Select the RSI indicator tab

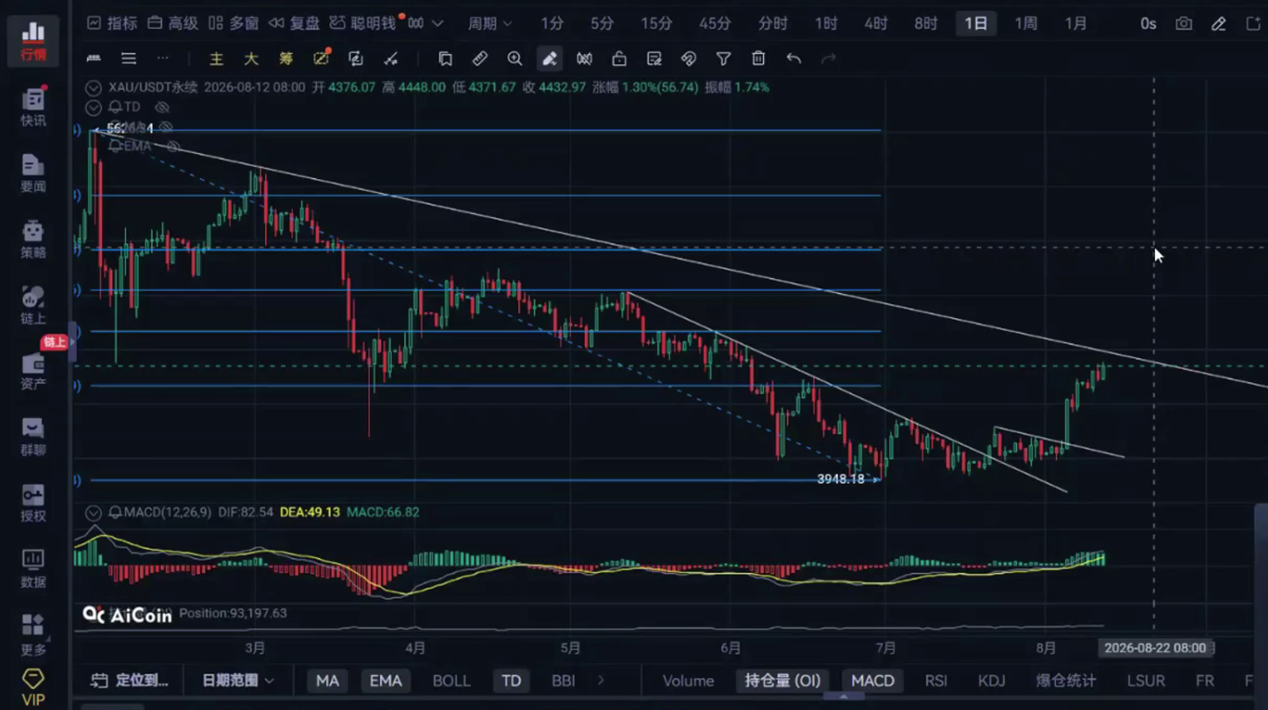pyautogui.click(x=936, y=680)
